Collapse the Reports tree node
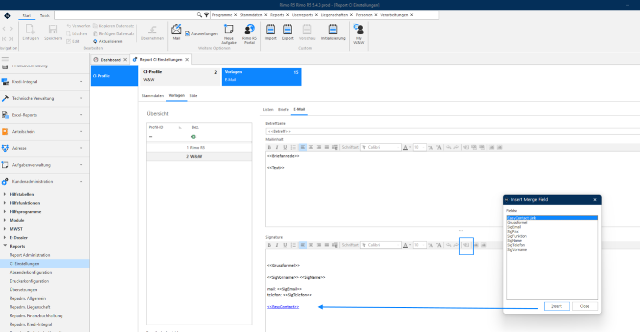 (5, 246)
